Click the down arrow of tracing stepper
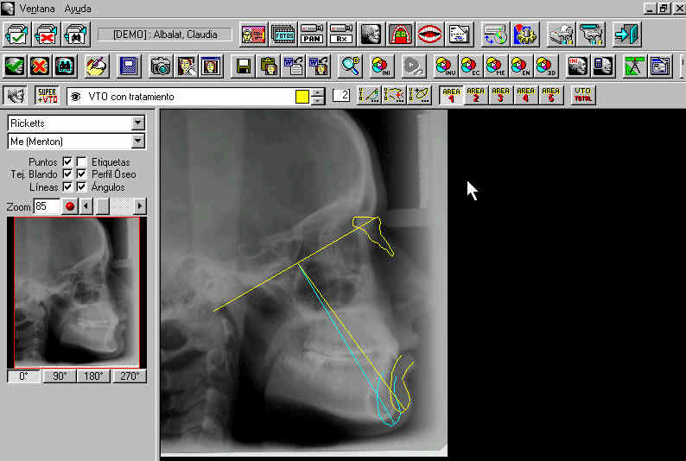 318,101
